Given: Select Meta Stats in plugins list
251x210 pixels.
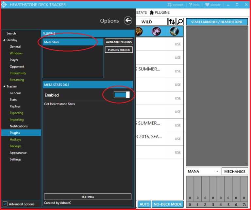Looking at the screenshot, I should tap(73, 42).
